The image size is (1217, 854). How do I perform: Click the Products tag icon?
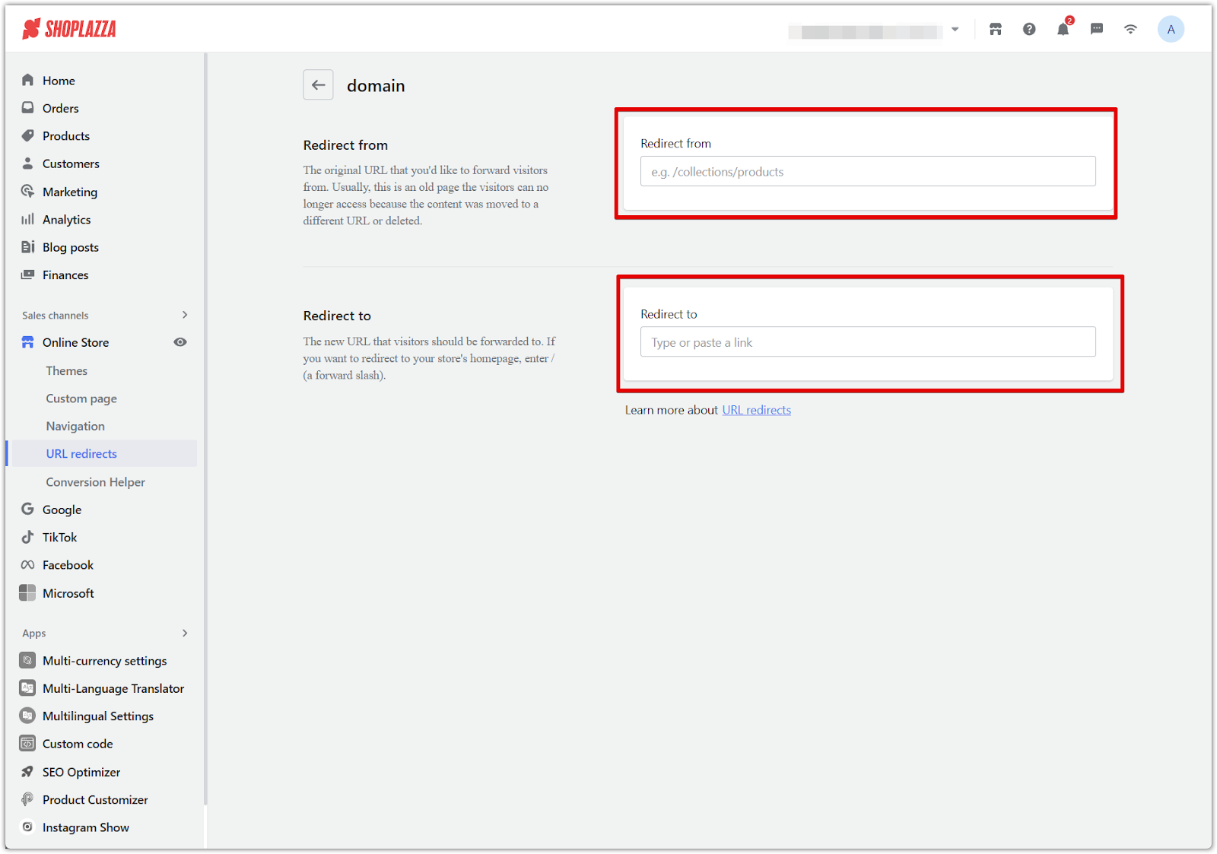point(28,135)
